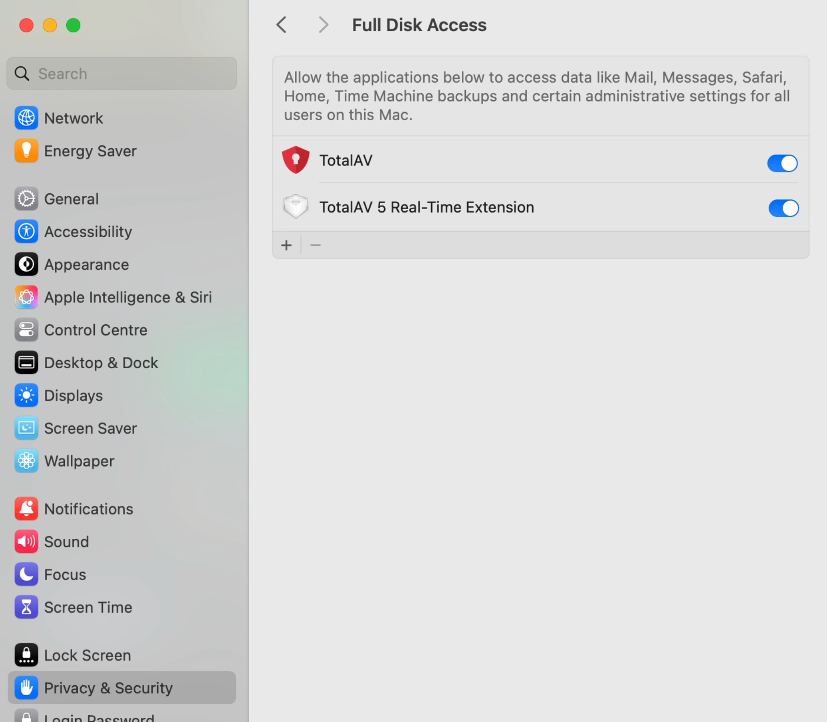Add an application with the plus button
The width and height of the screenshot is (827, 722).
(286, 245)
